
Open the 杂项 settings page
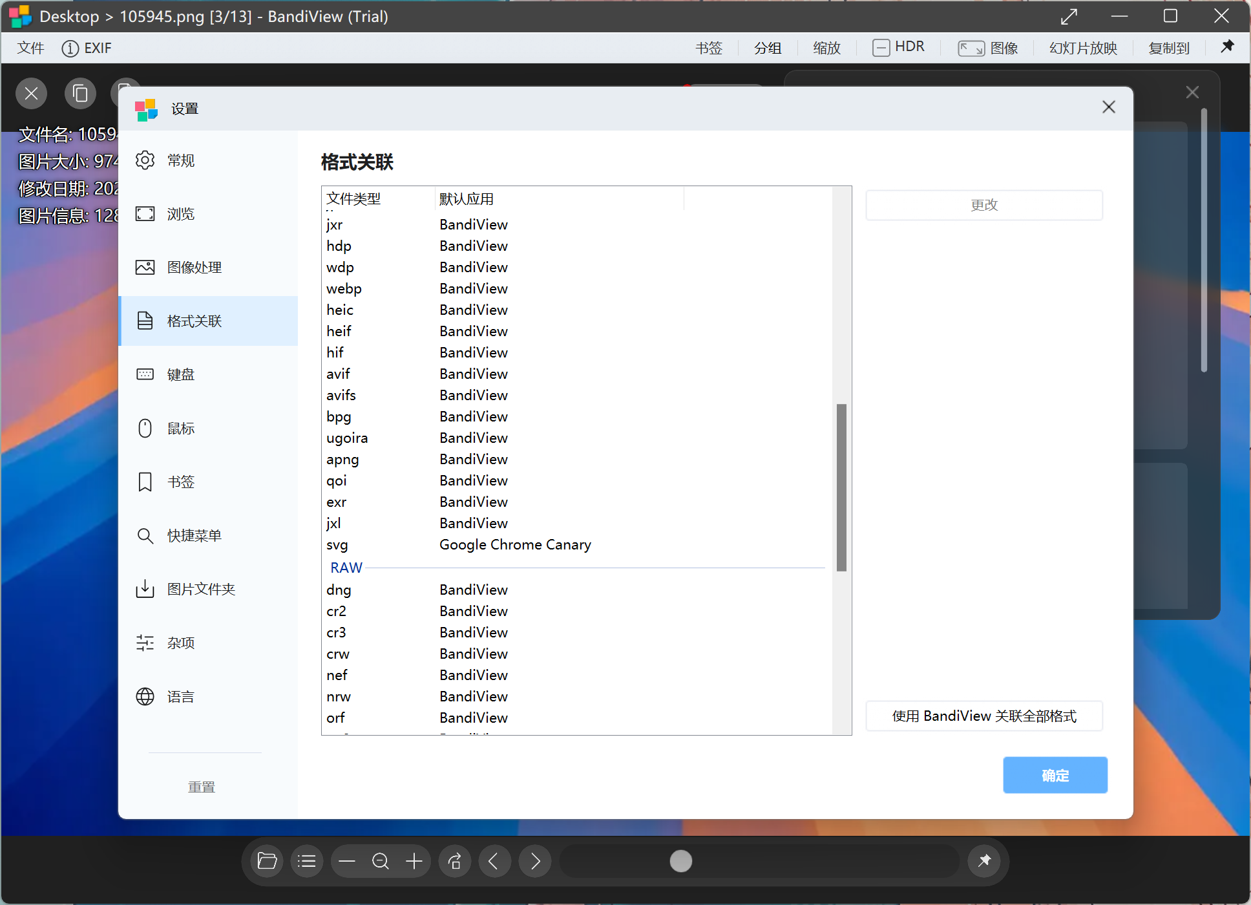[x=208, y=643]
